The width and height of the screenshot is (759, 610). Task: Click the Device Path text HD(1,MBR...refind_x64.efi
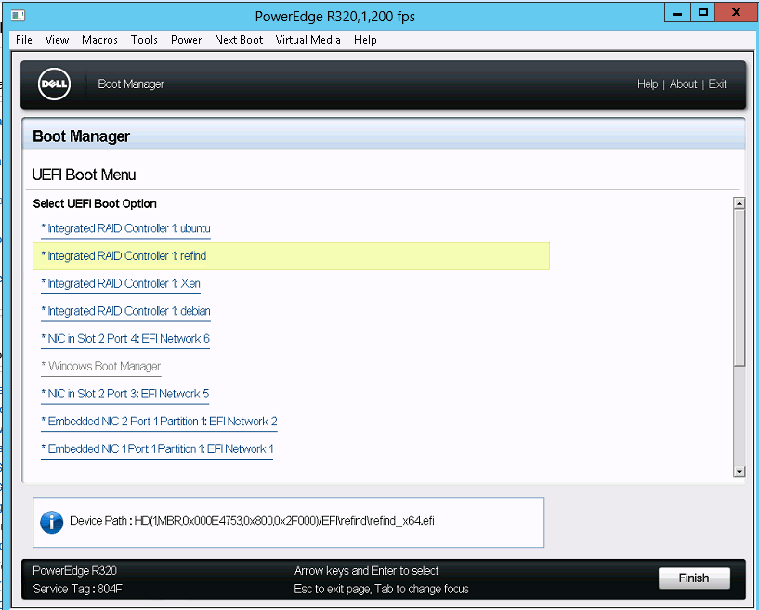(x=284, y=521)
